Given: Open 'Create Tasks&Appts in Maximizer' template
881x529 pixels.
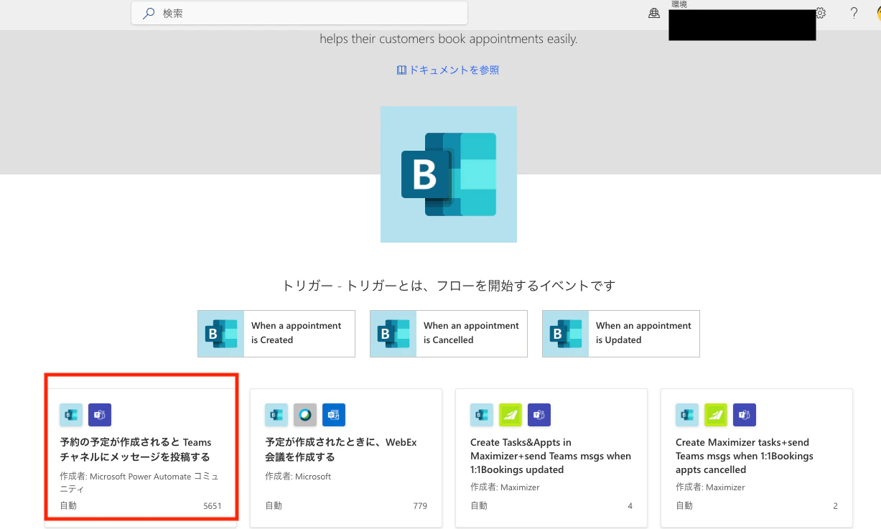Looking at the screenshot, I should [551, 458].
